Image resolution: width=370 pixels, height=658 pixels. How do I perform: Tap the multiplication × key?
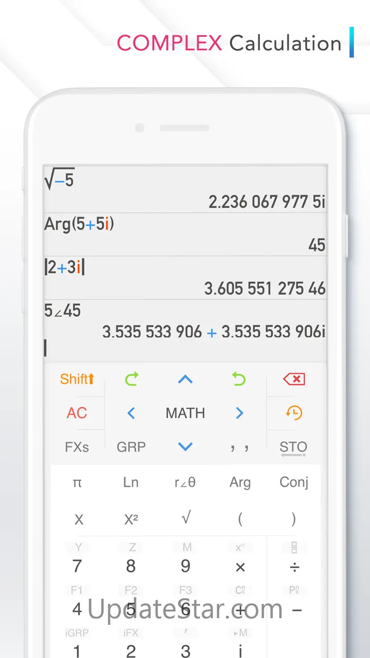pos(240,567)
